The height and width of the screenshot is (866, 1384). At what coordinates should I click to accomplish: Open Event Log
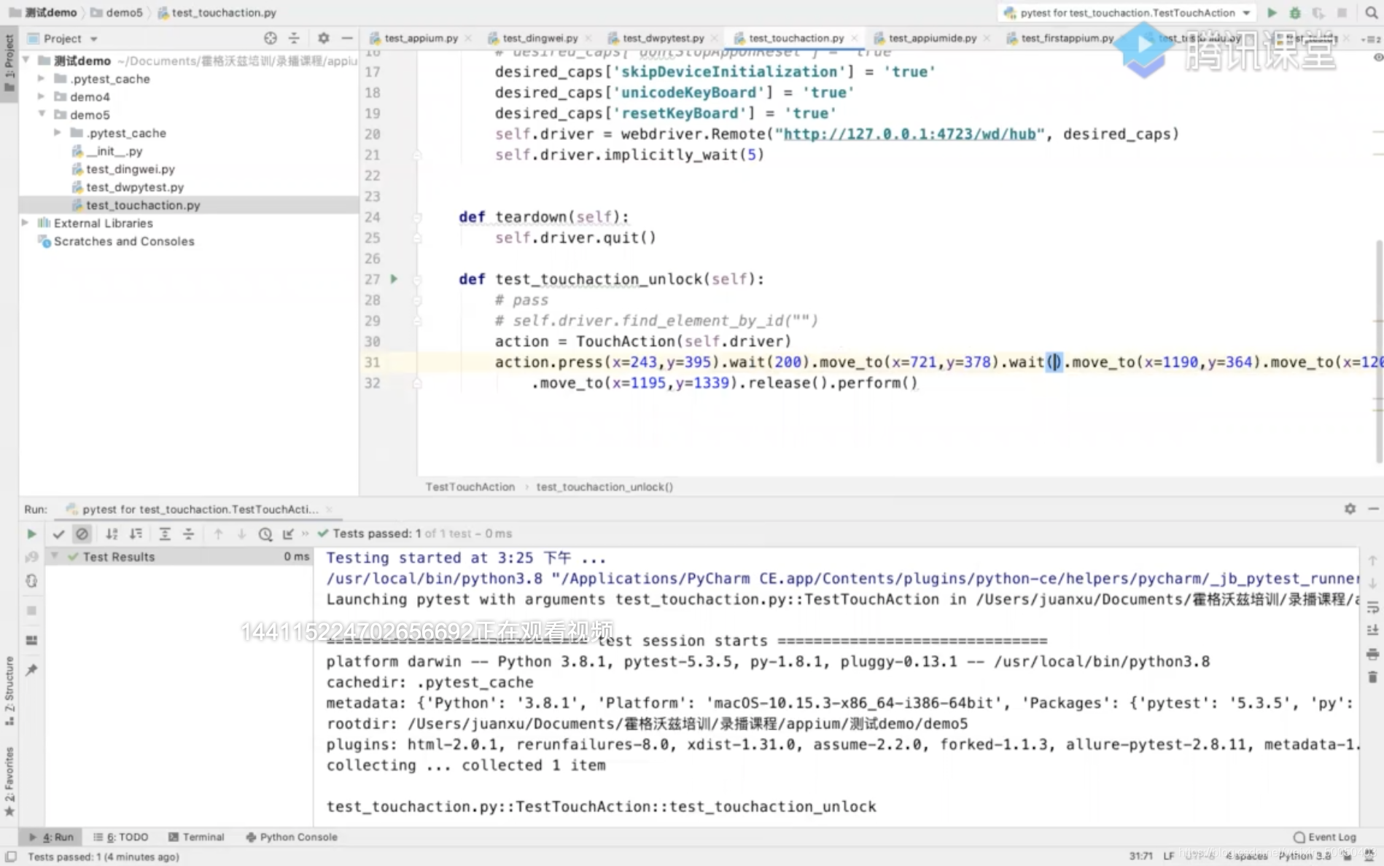[x=1325, y=837]
